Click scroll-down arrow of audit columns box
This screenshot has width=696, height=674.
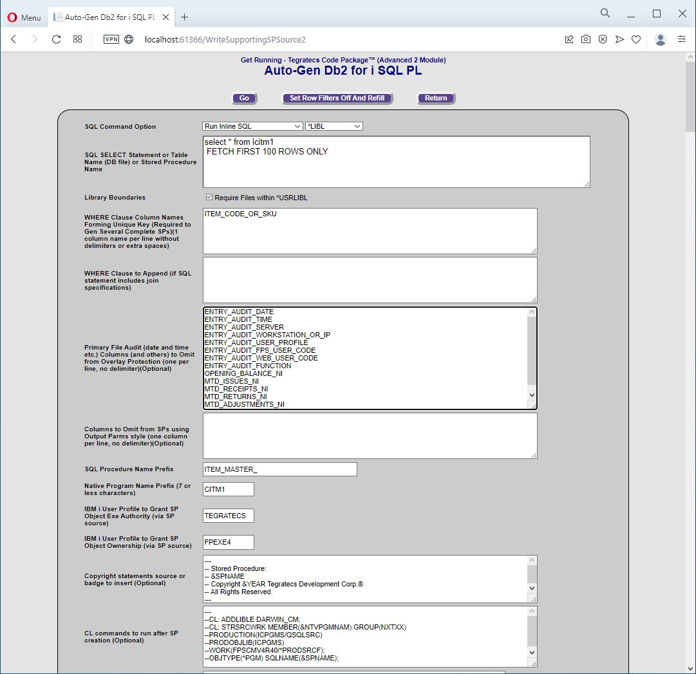tap(531, 395)
